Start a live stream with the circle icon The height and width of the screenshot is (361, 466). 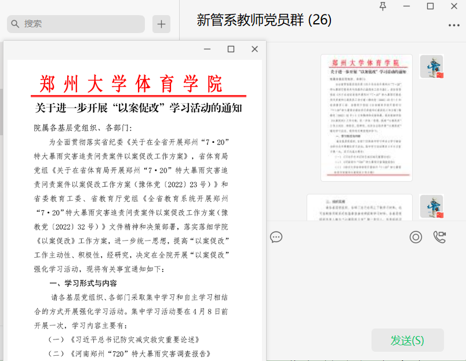(416, 237)
